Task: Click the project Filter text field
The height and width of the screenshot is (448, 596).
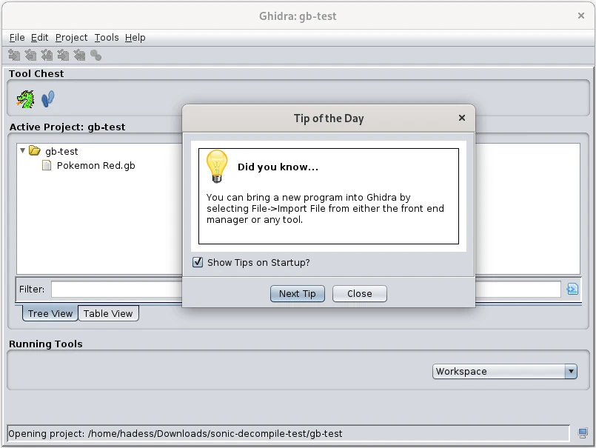Action: (x=306, y=289)
